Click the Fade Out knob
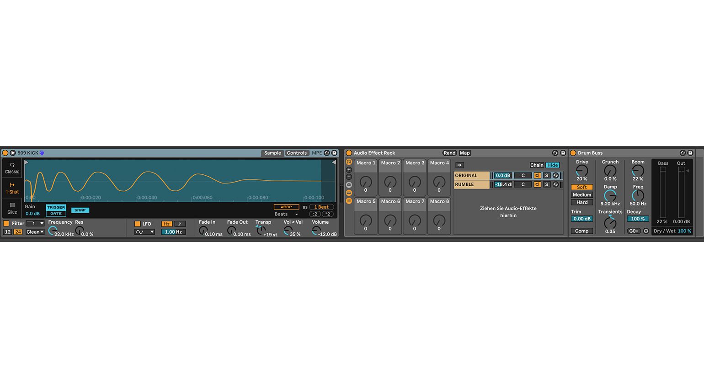 tap(232, 231)
